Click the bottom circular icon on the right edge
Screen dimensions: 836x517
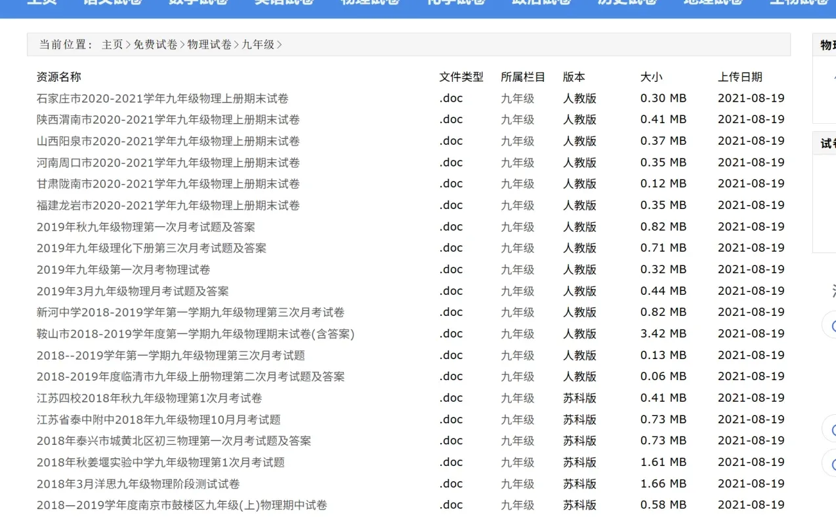[x=832, y=463]
